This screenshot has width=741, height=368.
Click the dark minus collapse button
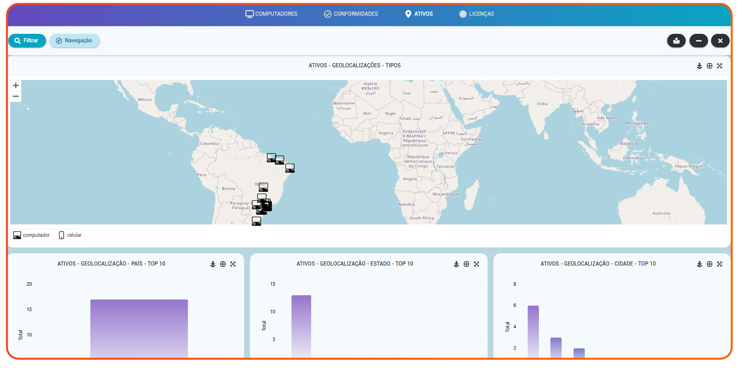point(699,41)
